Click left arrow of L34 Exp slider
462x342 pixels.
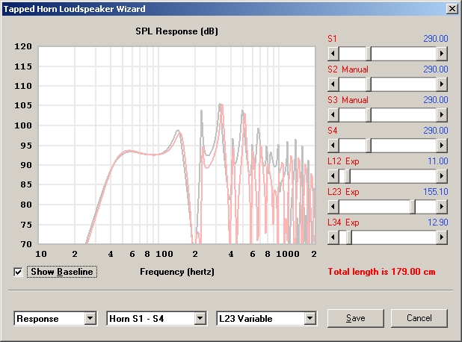(x=333, y=237)
